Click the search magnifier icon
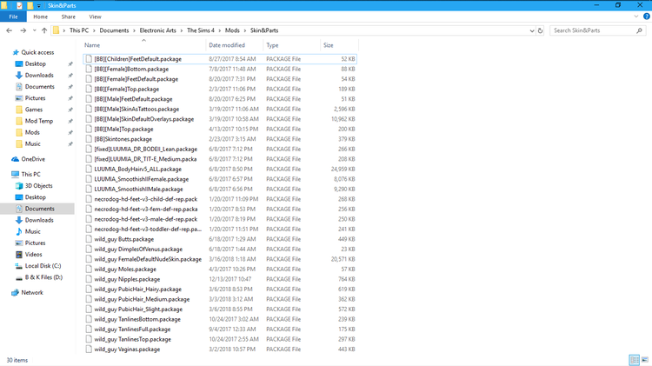The height and width of the screenshot is (366, 652). tap(640, 30)
